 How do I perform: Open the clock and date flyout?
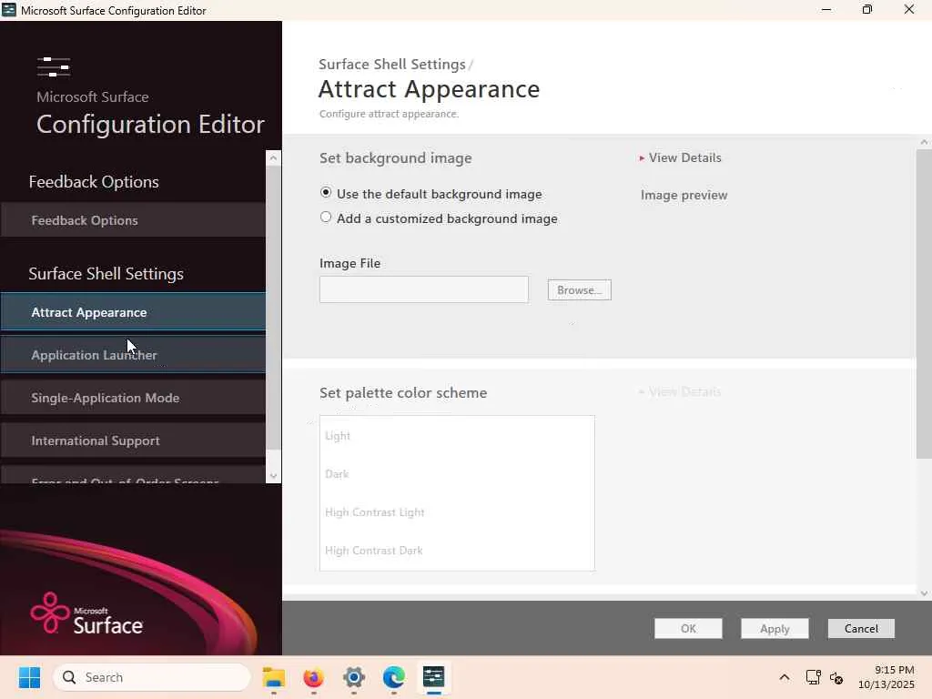tap(886, 677)
